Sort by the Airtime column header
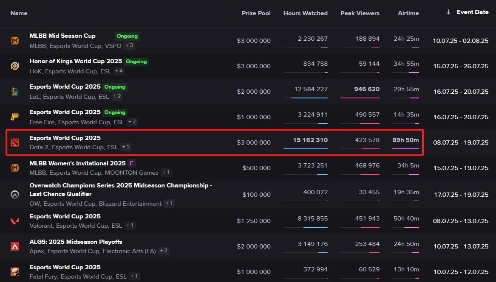 tap(408, 13)
